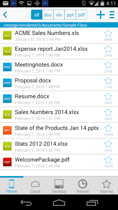This screenshot has width=118, height=210.
Task: Tap Android home navigation button
Action: tap(59, 202)
